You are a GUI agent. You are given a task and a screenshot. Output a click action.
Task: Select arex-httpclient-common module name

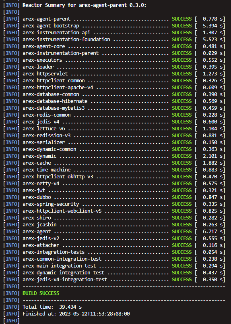(54, 80)
